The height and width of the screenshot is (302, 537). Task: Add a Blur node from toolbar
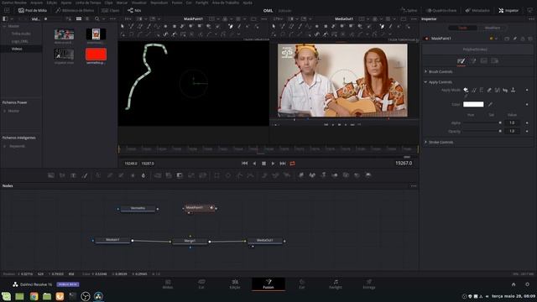(143, 175)
